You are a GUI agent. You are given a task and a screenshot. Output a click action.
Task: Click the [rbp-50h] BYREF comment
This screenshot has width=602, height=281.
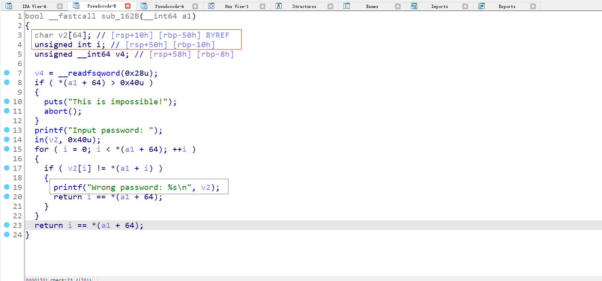194,35
